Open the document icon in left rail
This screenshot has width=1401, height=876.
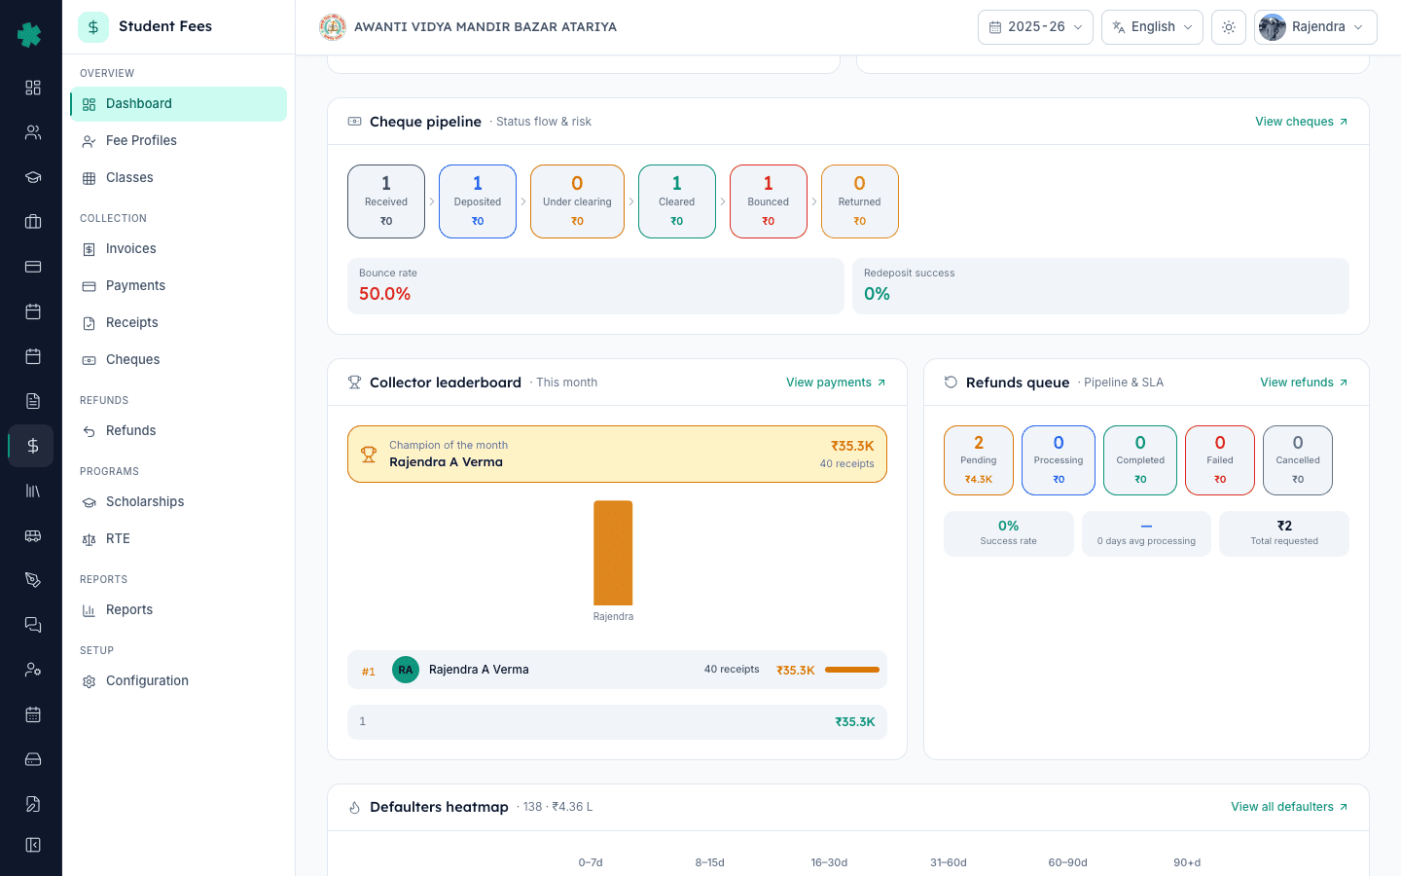pos(33,401)
